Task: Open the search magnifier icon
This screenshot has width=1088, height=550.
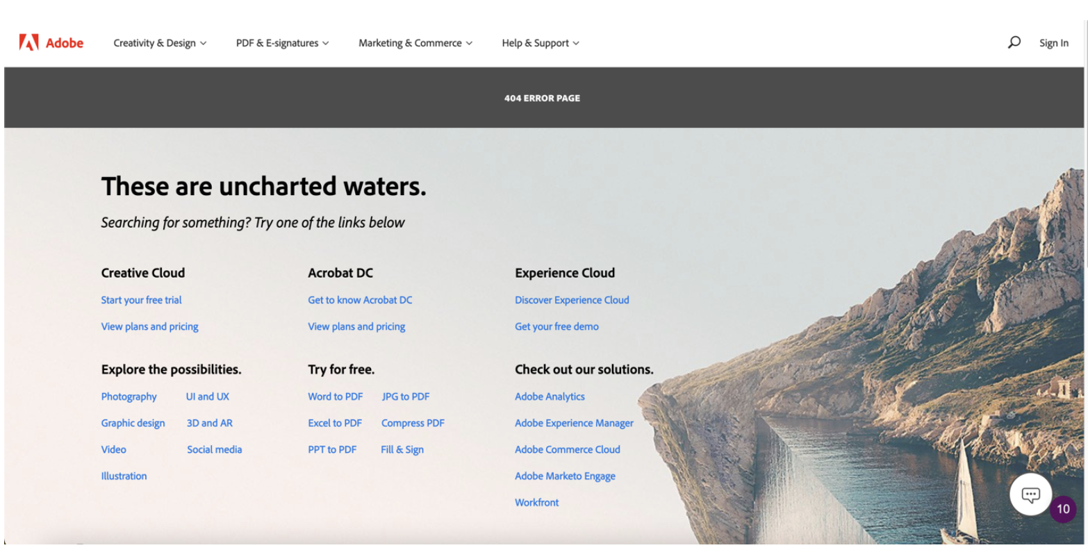Action: coord(1014,42)
